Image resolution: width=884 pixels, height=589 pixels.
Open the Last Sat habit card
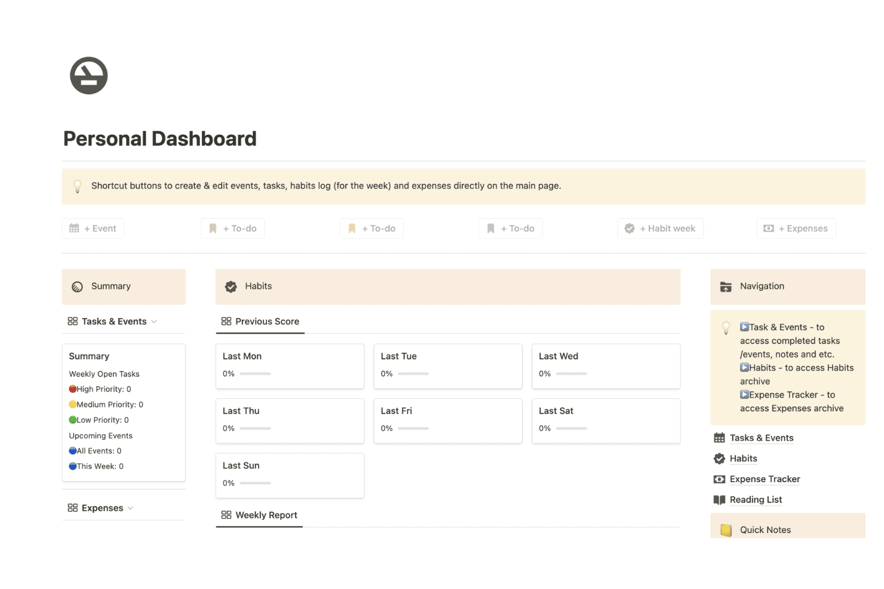pyautogui.click(x=606, y=421)
